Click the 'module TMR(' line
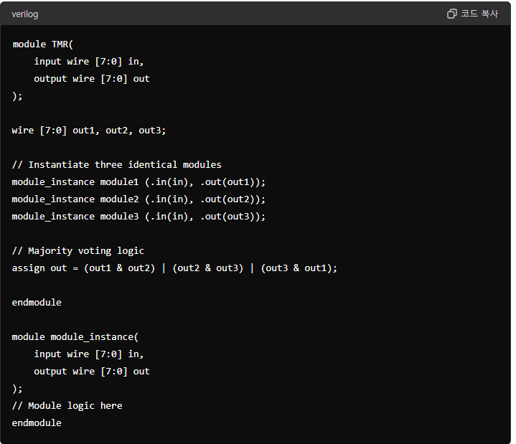516x444 pixels. point(43,44)
